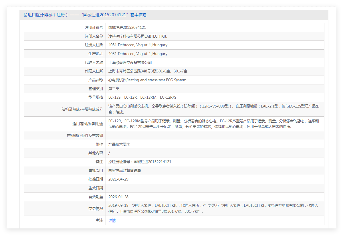Click the 代理人住所 label
The width and height of the screenshot is (343, 235).
tap(94, 71)
